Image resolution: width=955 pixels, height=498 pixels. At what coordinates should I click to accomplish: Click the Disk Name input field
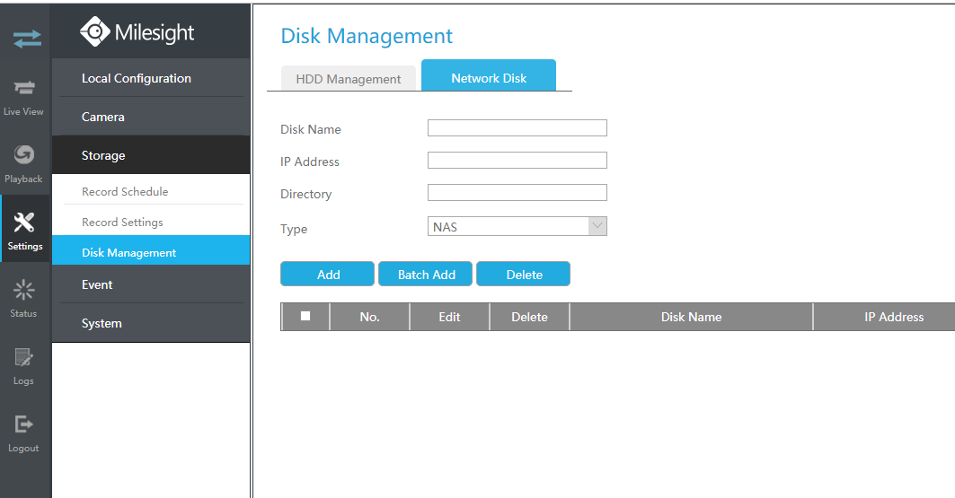pos(517,128)
